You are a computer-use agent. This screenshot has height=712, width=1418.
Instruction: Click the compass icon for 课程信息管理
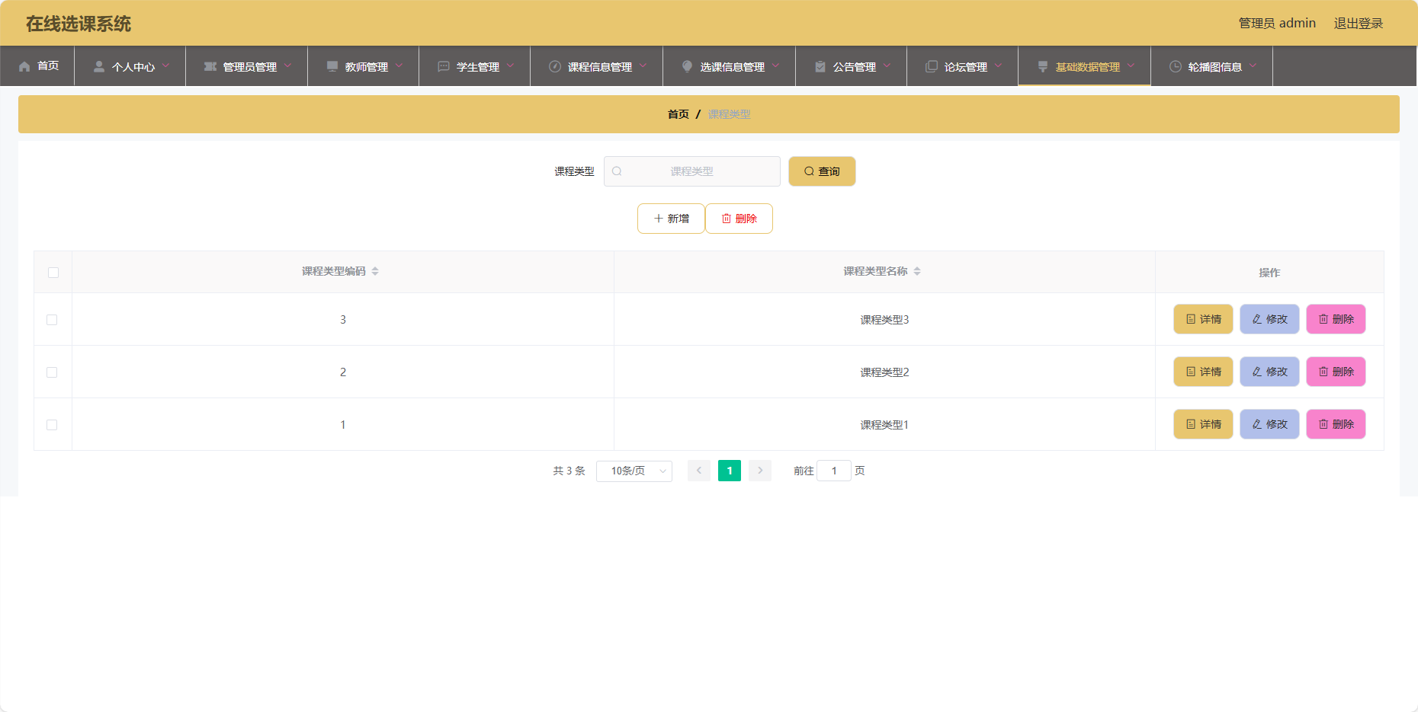tap(555, 66)
